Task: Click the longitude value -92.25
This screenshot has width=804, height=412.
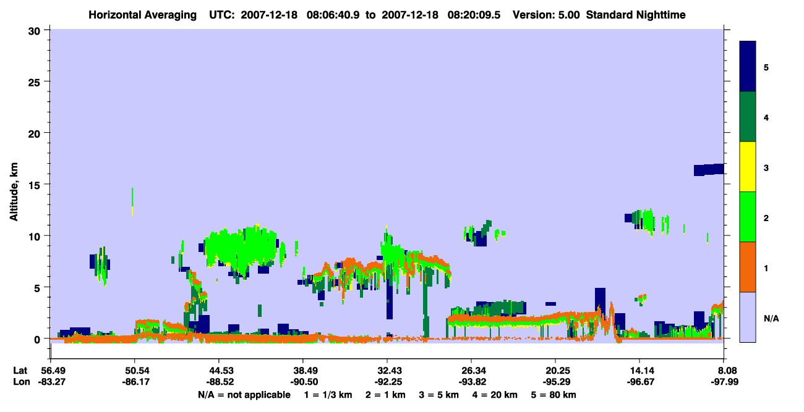Action: [387, 382]
